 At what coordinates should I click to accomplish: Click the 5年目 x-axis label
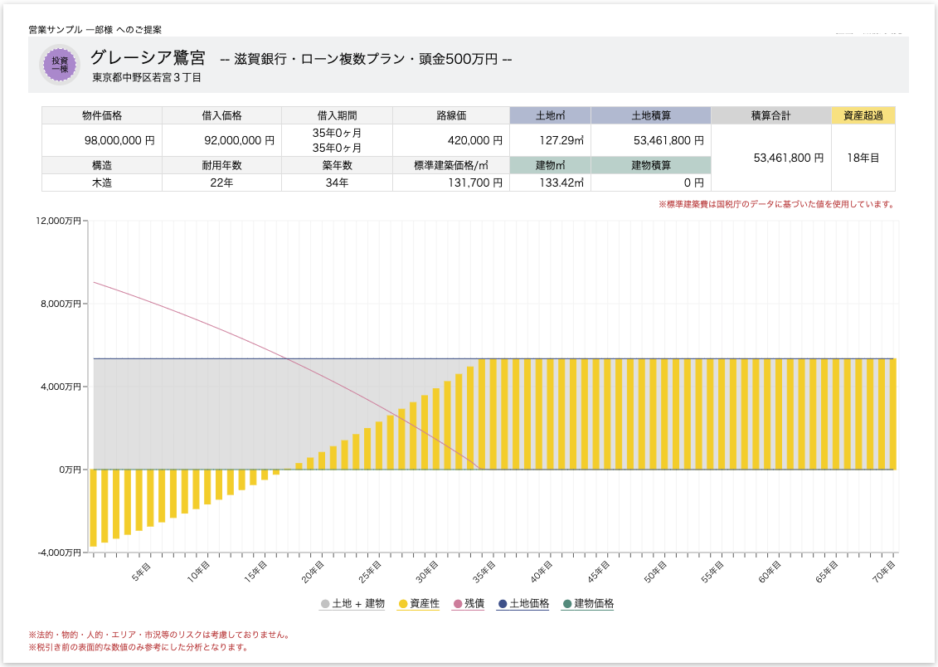[x=141, y=572]
